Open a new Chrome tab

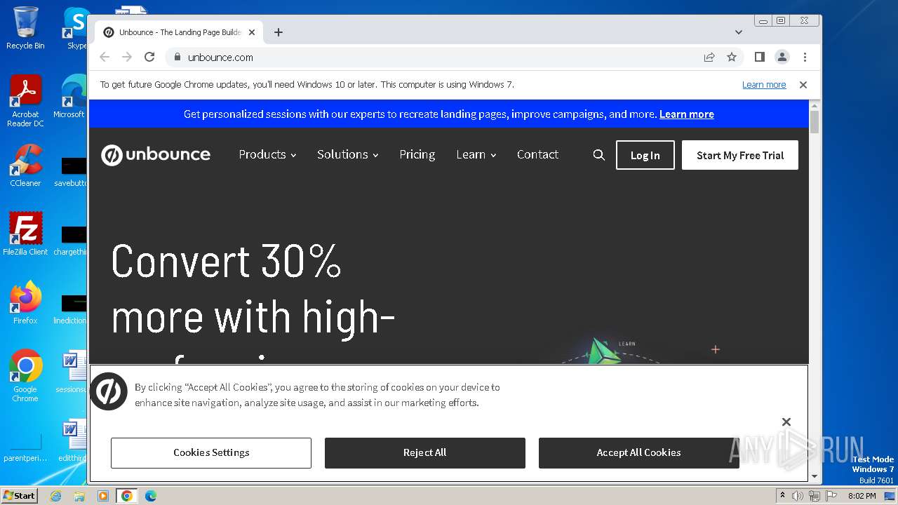279,32
